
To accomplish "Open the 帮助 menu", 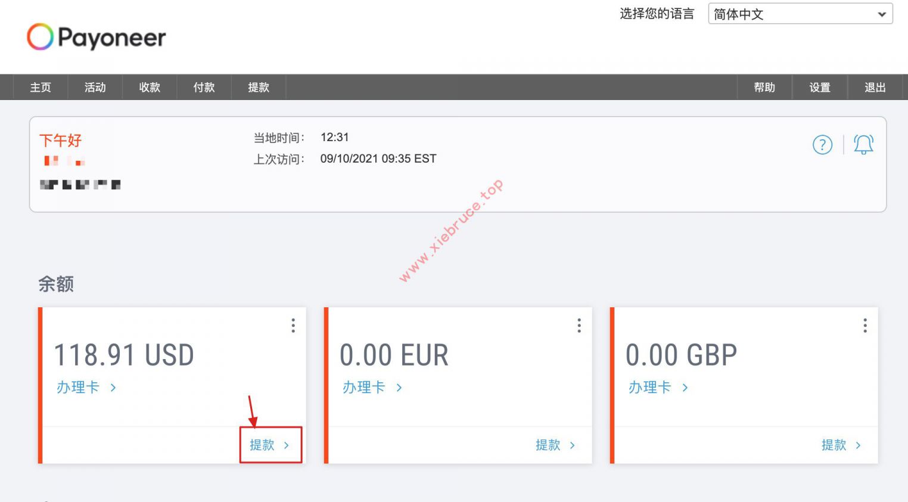I will tap(764, 88).
